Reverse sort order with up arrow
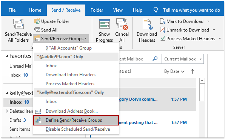The image size is (225, 139). pos(192,71)
